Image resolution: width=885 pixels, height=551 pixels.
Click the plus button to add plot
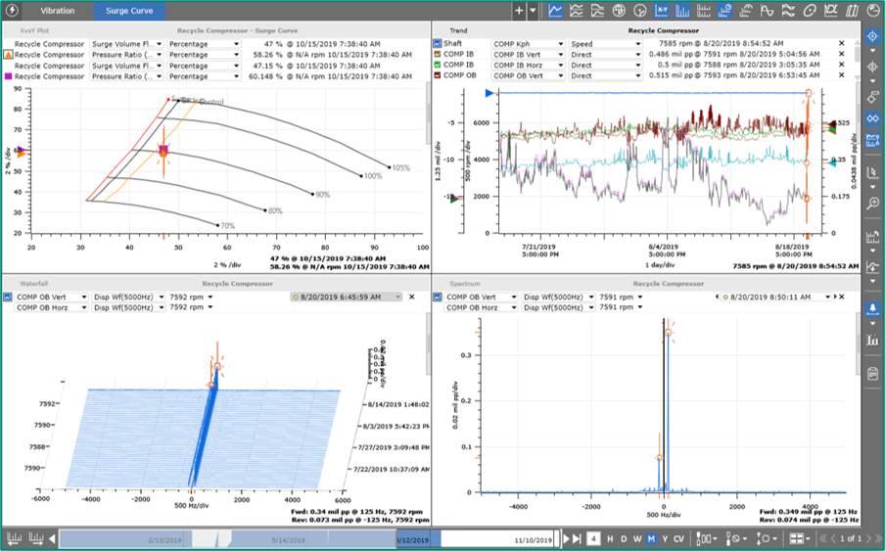click(x=519, y=10)
